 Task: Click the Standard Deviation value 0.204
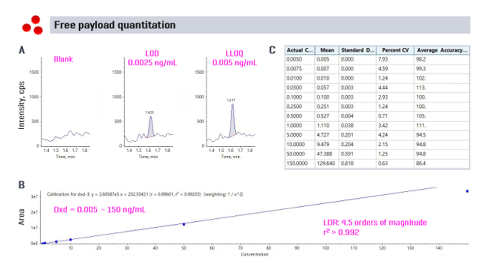(x=347, y=144)
